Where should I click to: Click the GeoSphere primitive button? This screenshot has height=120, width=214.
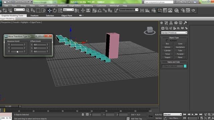click(x=180, y=47)
